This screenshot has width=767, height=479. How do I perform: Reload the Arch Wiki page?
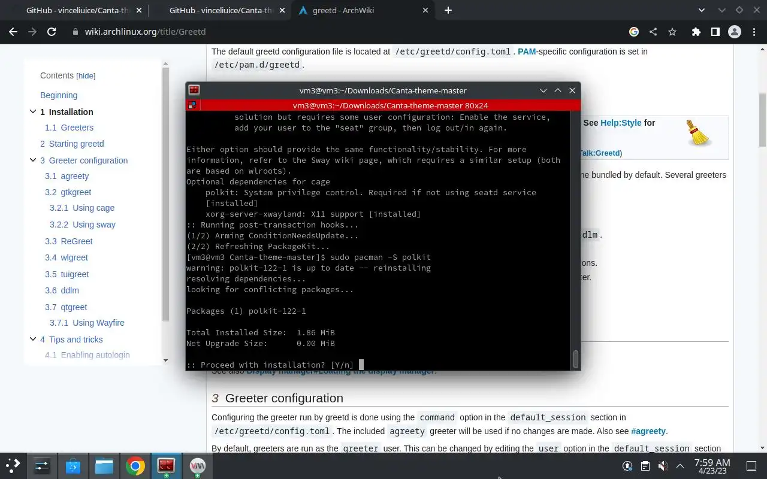[x=52, y=32]
